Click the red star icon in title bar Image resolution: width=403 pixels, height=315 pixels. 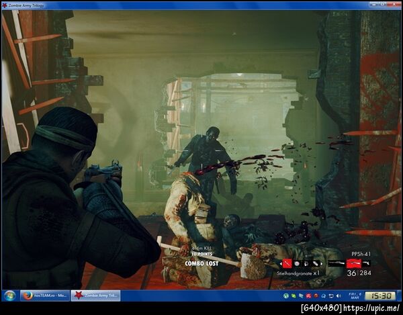pyautogui.click(x=5, y=5)
